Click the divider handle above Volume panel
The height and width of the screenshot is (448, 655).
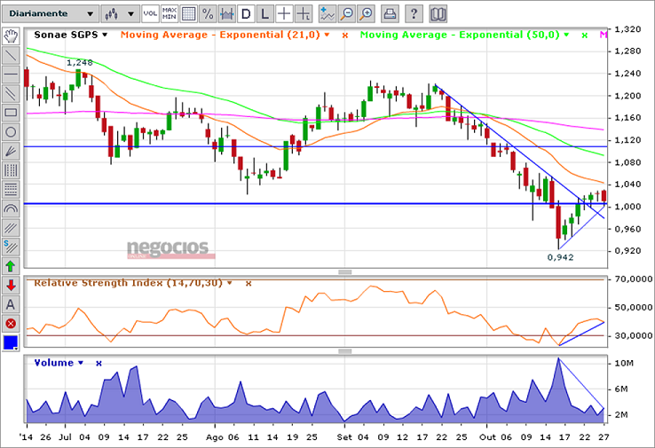coord(344,351)
